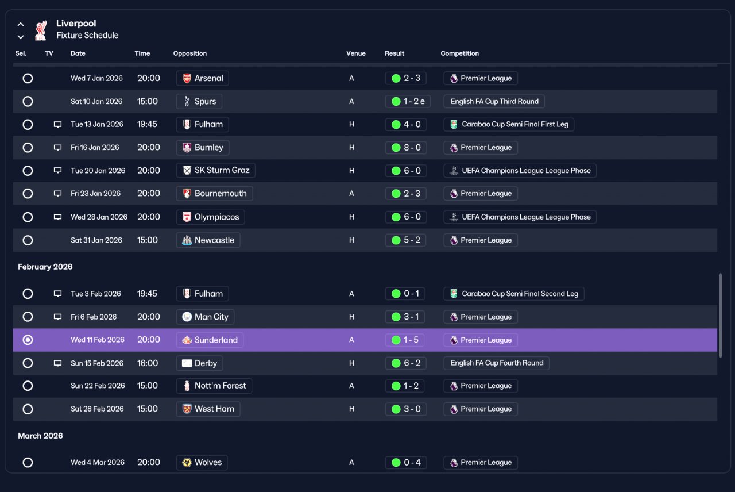Click the Competition column header
Image resolution: width=735 pixels, height=492 pixels.
click(460, 53)
